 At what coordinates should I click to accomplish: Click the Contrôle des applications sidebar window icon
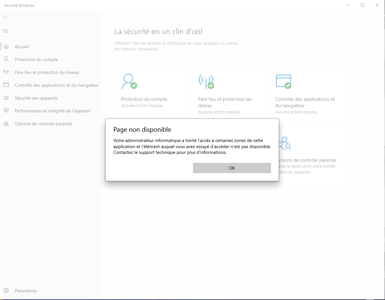tap(6, 85)
